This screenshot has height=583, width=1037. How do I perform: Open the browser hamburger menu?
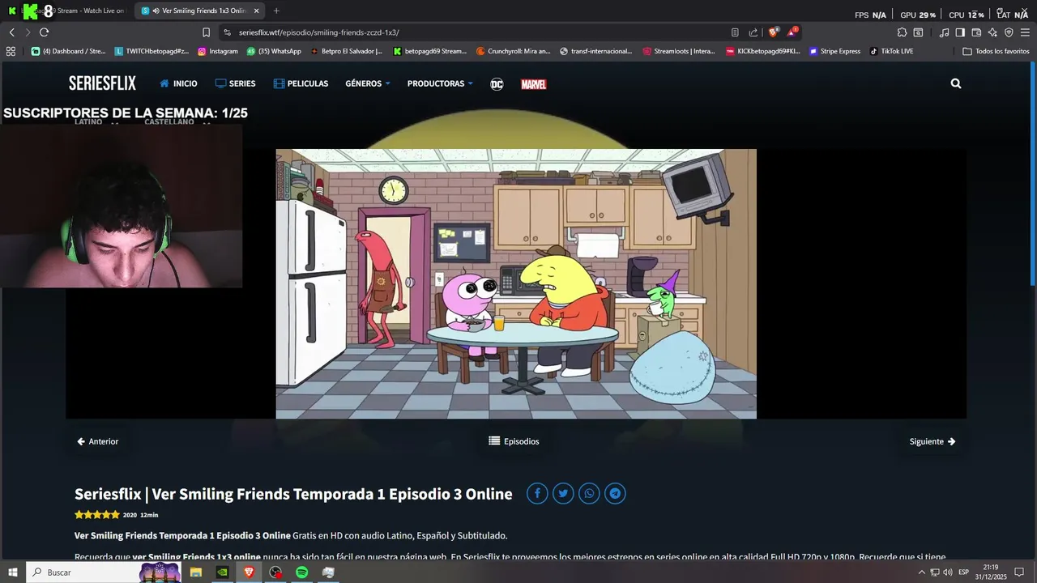pos(1025,32)
